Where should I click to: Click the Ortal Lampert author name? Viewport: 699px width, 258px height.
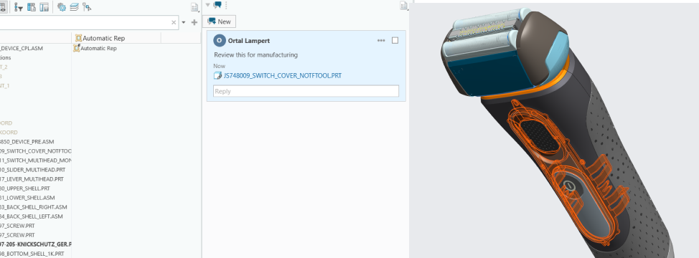tap(249, 40)
